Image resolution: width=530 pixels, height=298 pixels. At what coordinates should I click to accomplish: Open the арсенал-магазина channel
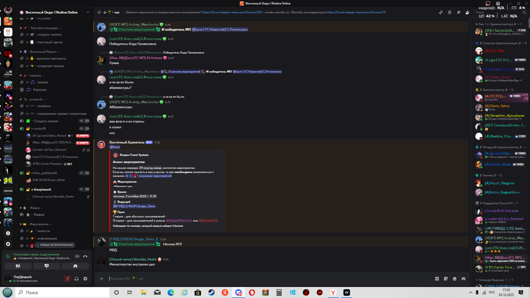[54, 58]
